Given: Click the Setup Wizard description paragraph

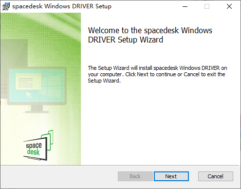Looking at the screenshot, I should (x=157, y=74).
